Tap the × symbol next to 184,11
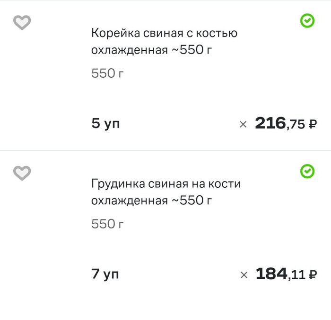Image resolution: width=331 pixels, height=320 pixels. [x=244, y=275]
